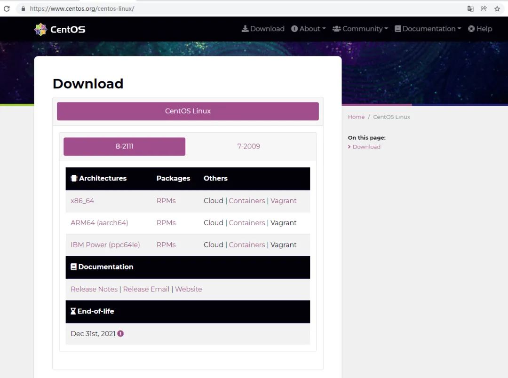Open the Release Notes link

pyautogui.click(x=94, y=289)
